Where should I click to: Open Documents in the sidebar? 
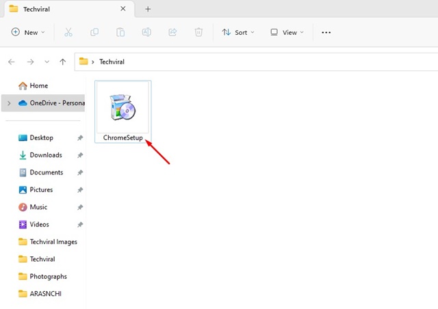point(47,172)
